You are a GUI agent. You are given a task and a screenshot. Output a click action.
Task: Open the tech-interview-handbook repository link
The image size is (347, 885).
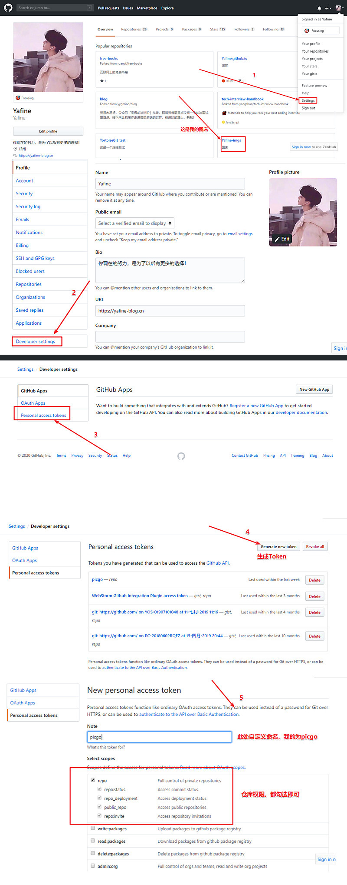pyautogui.click(x=242, y=99)
